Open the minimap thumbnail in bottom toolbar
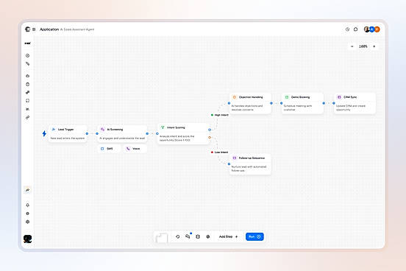Viewport: 406px width, 271px height. pos(162,237)
